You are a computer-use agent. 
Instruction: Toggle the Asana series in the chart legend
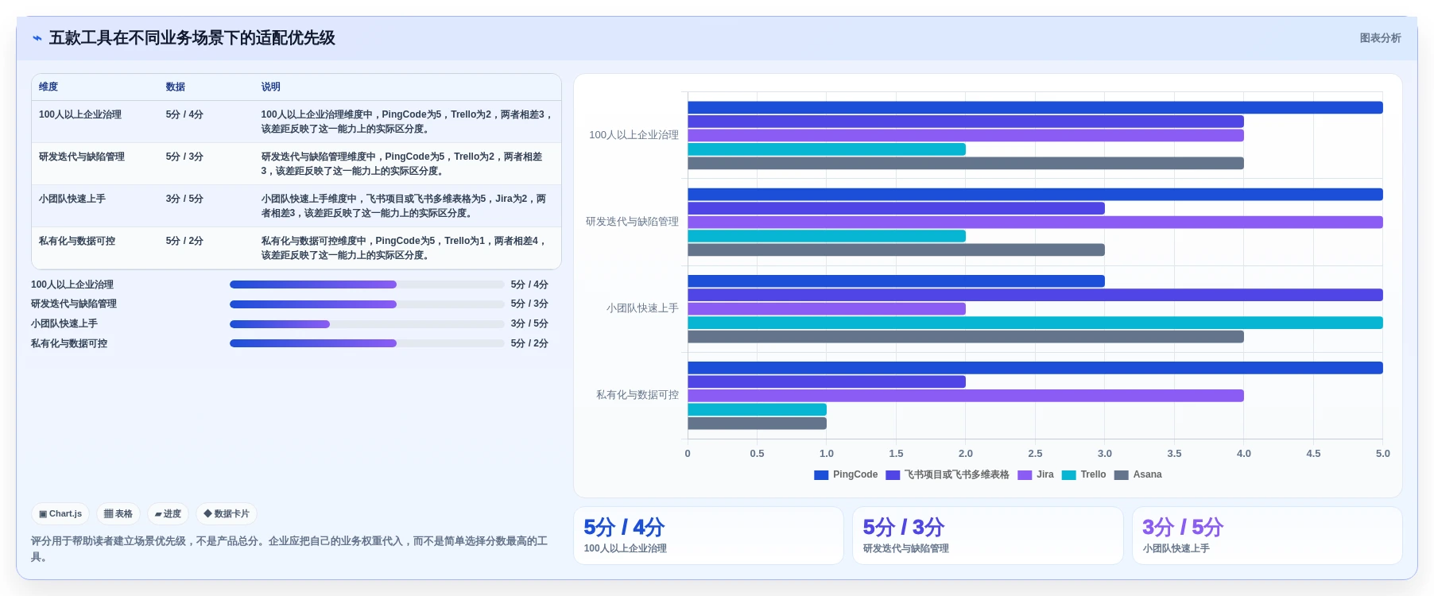[x=1138, y=474]
